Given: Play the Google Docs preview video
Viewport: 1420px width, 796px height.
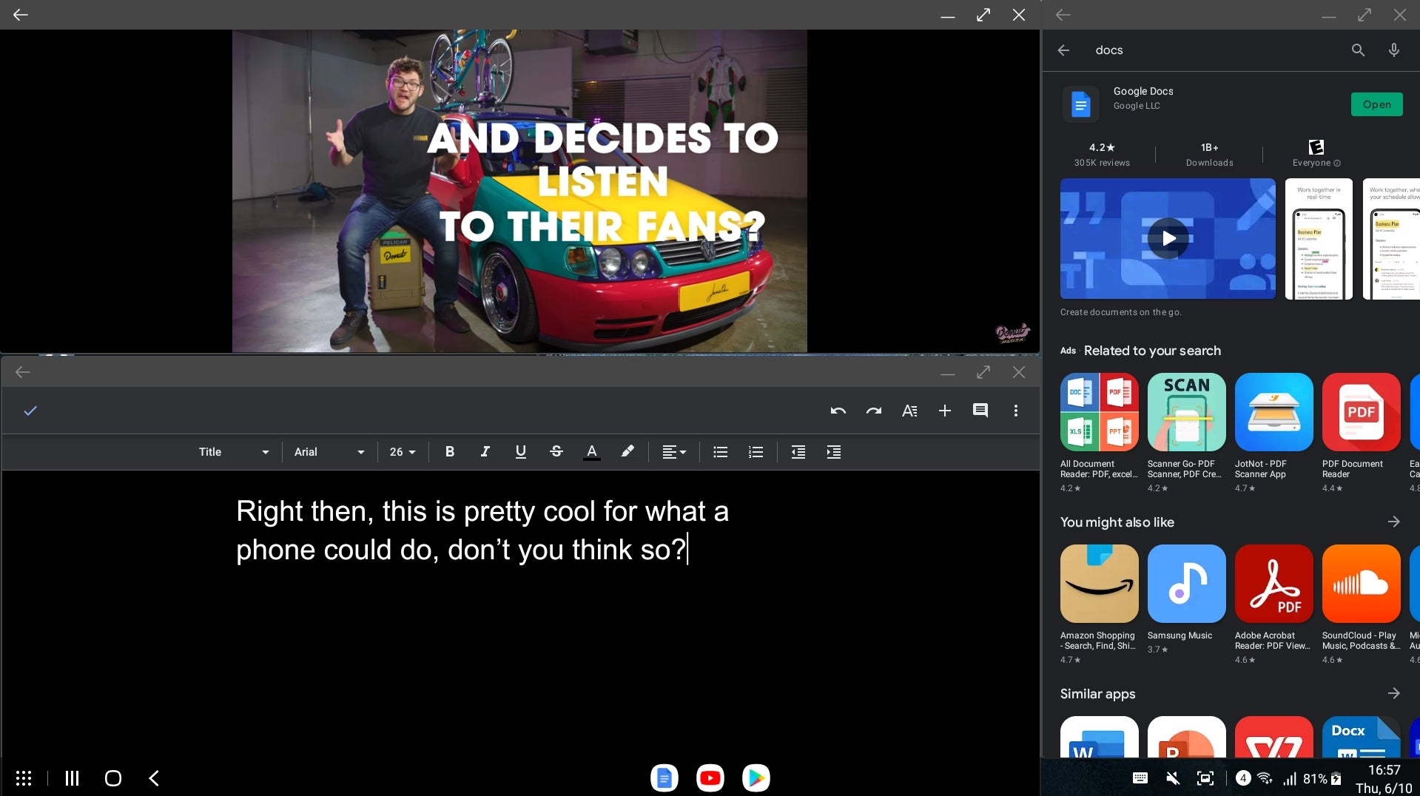Looking at the screenshot, I should (x=1168, y=238).
